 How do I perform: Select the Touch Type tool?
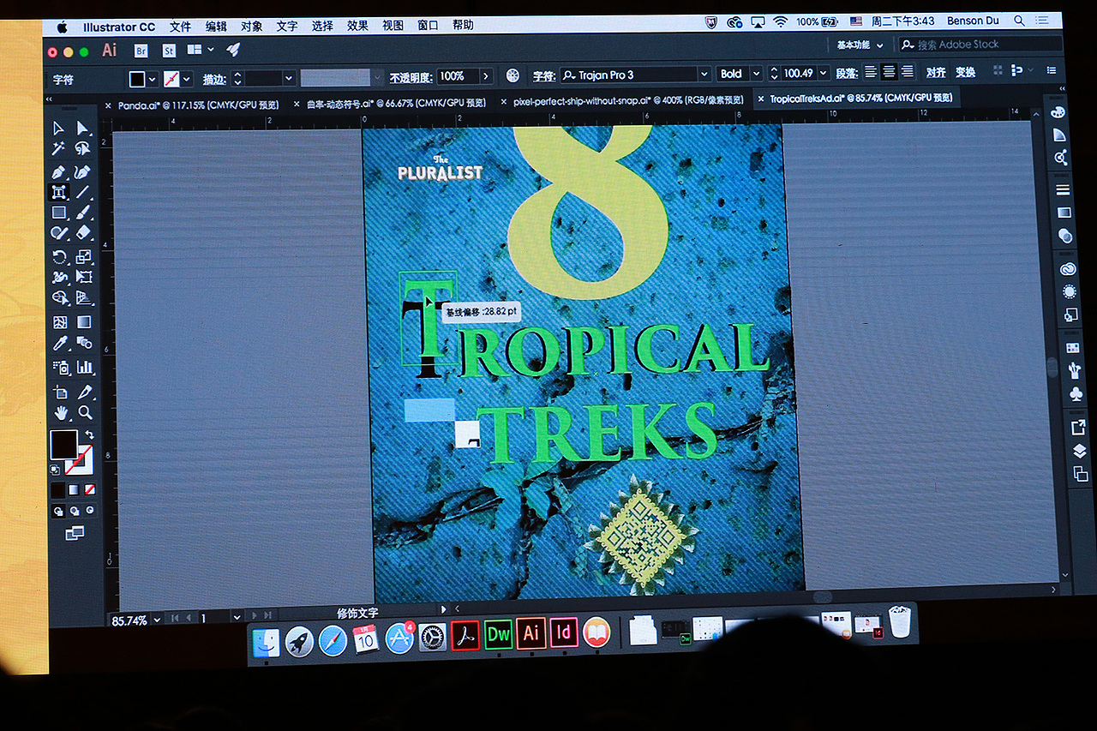[58, 192]
